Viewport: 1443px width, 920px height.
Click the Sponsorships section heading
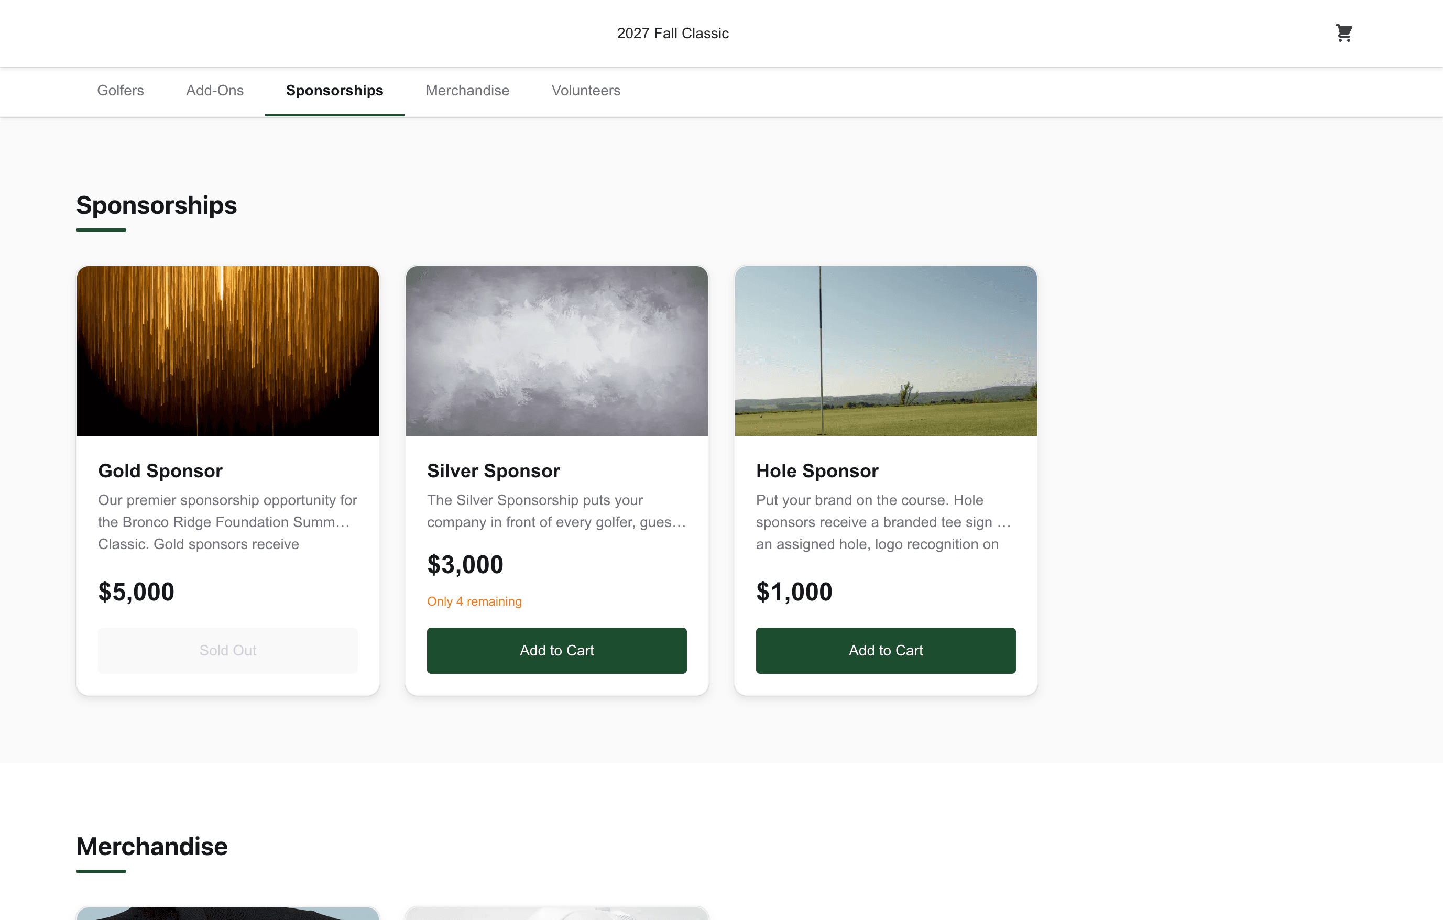(x=157, y=205)
